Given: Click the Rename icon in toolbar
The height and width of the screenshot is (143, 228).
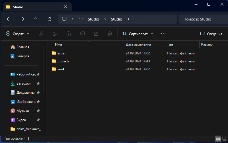Looking at the screenshot, I should click(82, 34).
